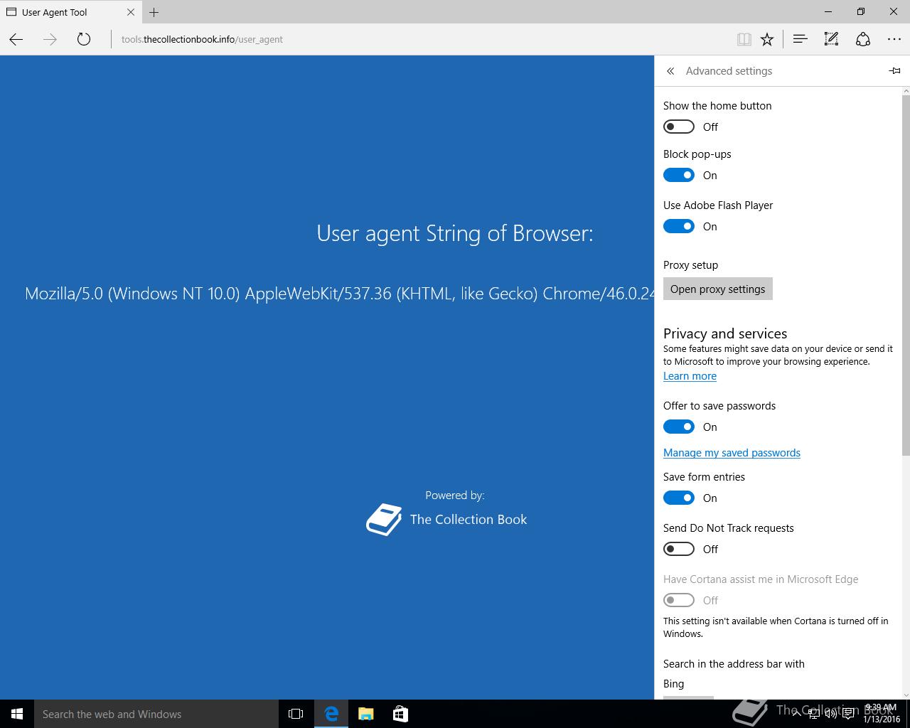910x728 pixels.
Task: Refresh the page with the reload icon
Action: 84,40
